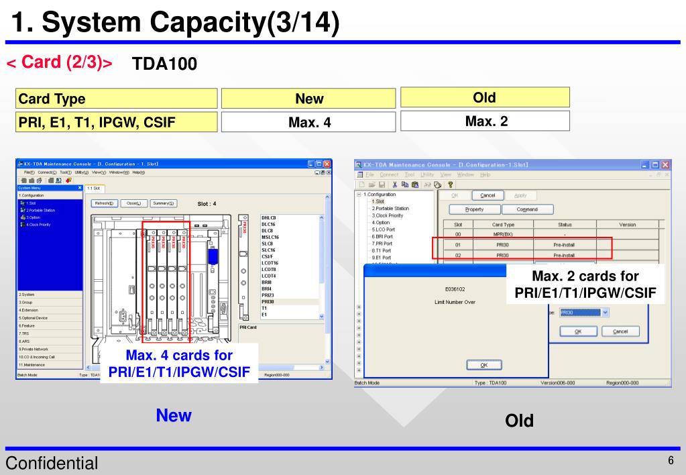The width and height of the screenshot is (686, 475).
Task: Open Tool menu in new console
Action: pyautogui.click(x=66, y=172)
